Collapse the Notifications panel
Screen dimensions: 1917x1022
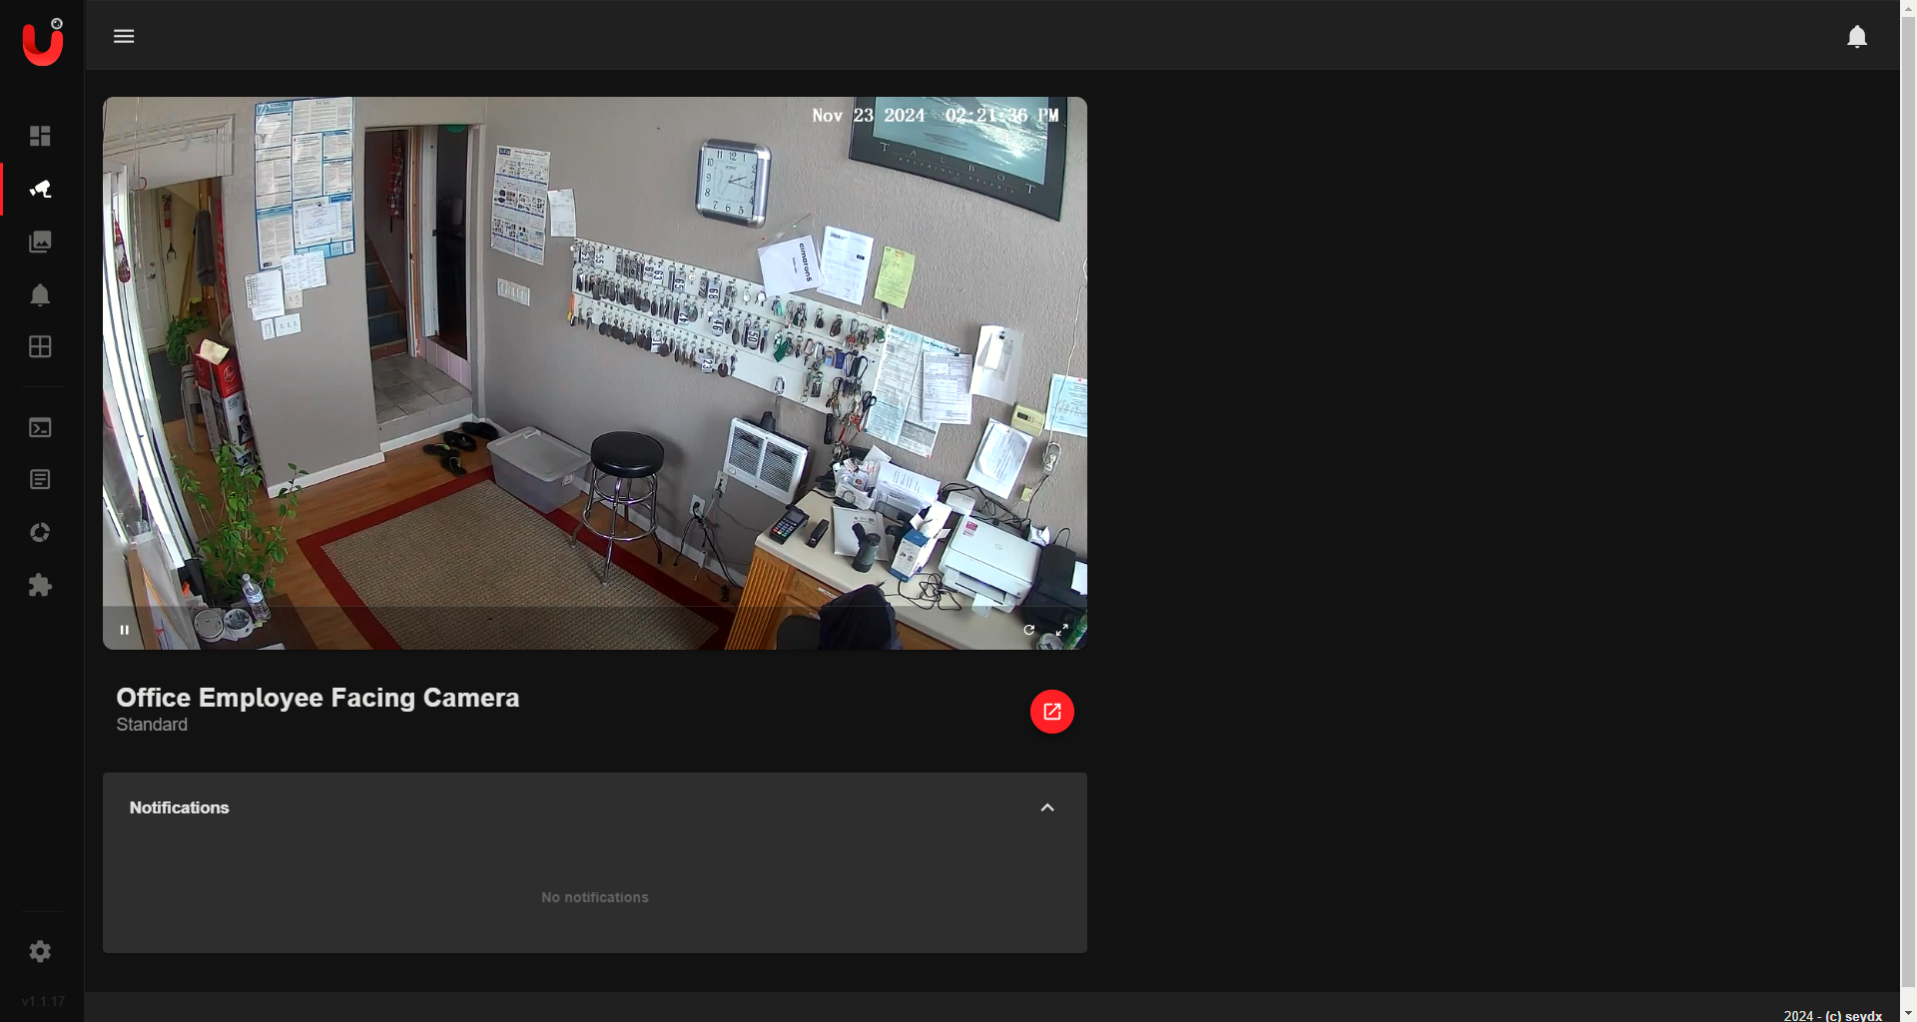coord(1047,807)
